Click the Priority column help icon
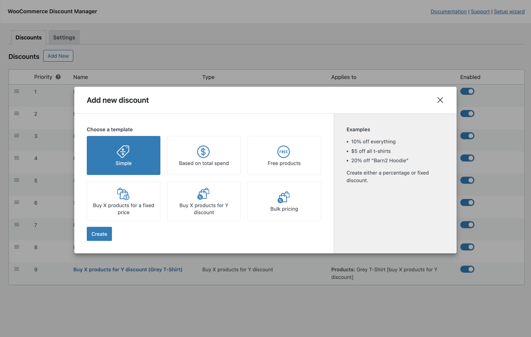This screenshot has height=337, width=531. pyautogui.click(x=58, y=77)
